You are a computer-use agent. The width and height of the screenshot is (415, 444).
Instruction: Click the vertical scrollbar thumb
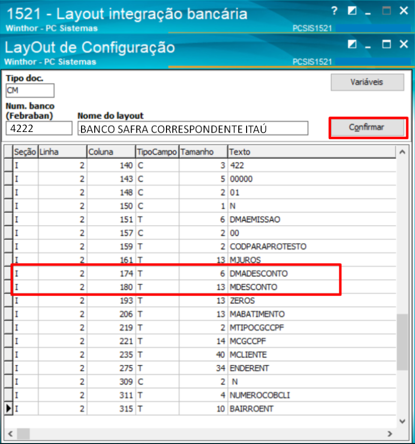[402, 342]
